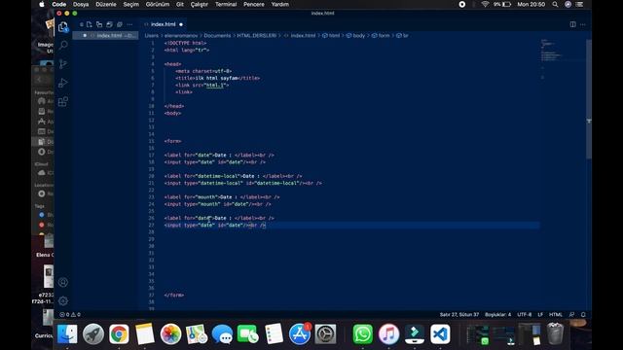Open the Explorer view in activity bar
The image size is (623, 350).
coord(63,27)
